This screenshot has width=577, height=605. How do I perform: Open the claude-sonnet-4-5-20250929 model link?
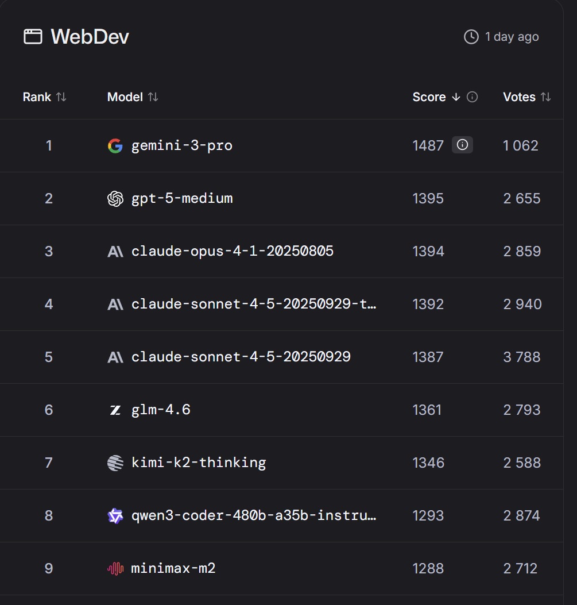click(x=241, y=357)
